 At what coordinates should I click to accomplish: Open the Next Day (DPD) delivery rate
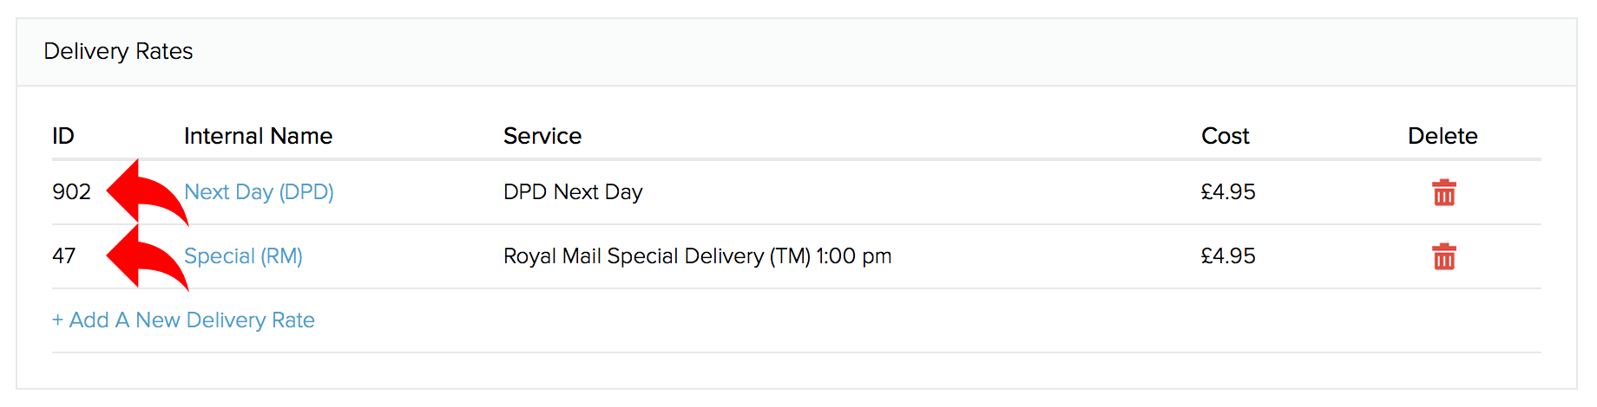click(259, 192)
